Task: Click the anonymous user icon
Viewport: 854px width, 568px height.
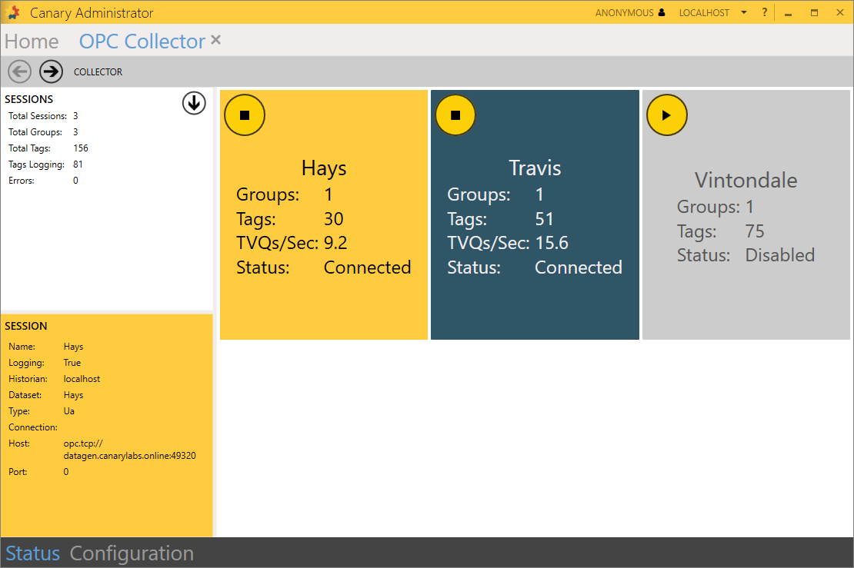Action: pos(662,12)
